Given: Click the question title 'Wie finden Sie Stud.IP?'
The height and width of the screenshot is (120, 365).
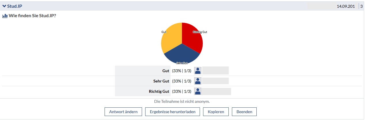Looking at the screenshot, I should click(32, 16).
